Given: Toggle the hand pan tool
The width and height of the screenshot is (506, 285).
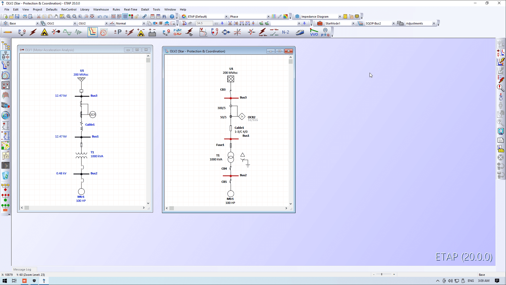Looking at the screenshot, I should [56, 16].
